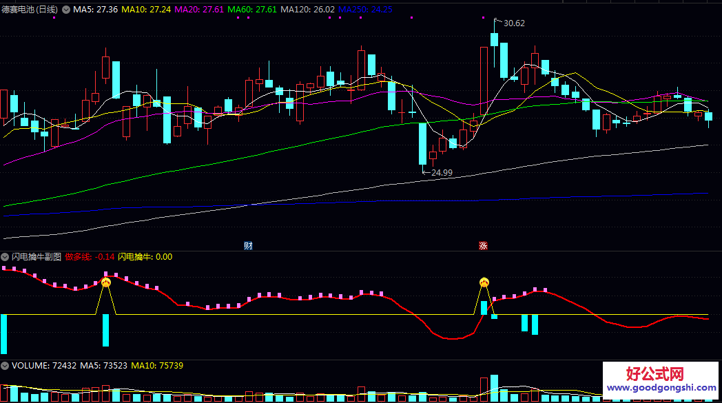
Task: Click the 闪电擒牛: 0.00 value
Action: tap(145, 257)
